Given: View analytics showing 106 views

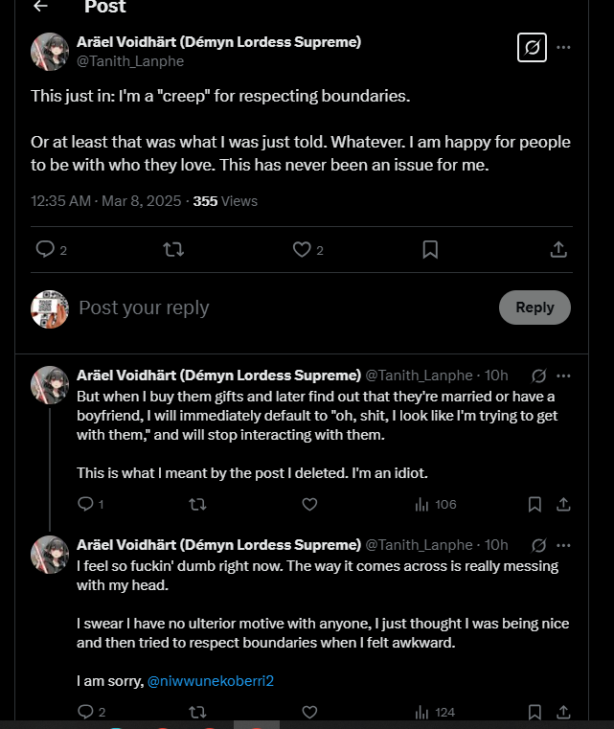Looking at the screenshot, I should [436, 505].
